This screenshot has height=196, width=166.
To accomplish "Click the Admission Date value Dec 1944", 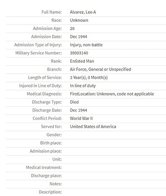I will 78,37.
